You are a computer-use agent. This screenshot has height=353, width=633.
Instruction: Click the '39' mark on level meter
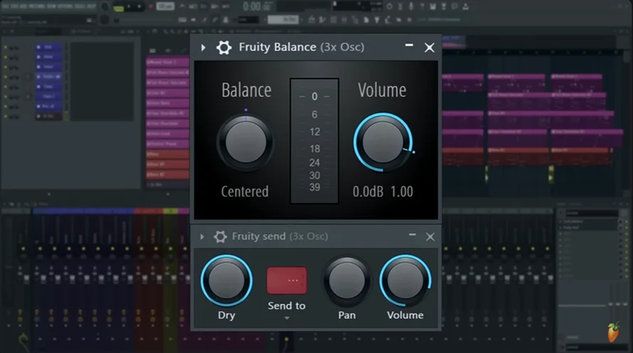click(314, 187)
